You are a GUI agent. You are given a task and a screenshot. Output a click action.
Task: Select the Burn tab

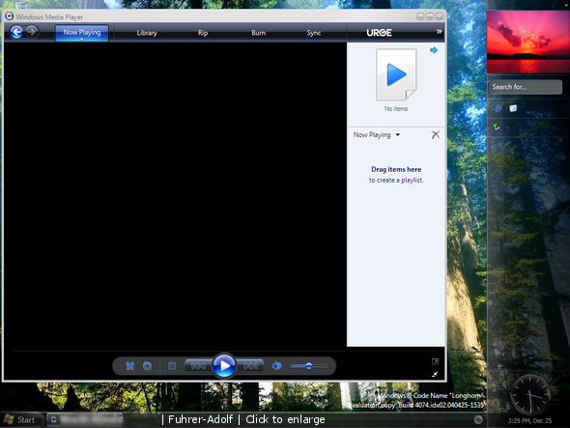tap(259, 33)
